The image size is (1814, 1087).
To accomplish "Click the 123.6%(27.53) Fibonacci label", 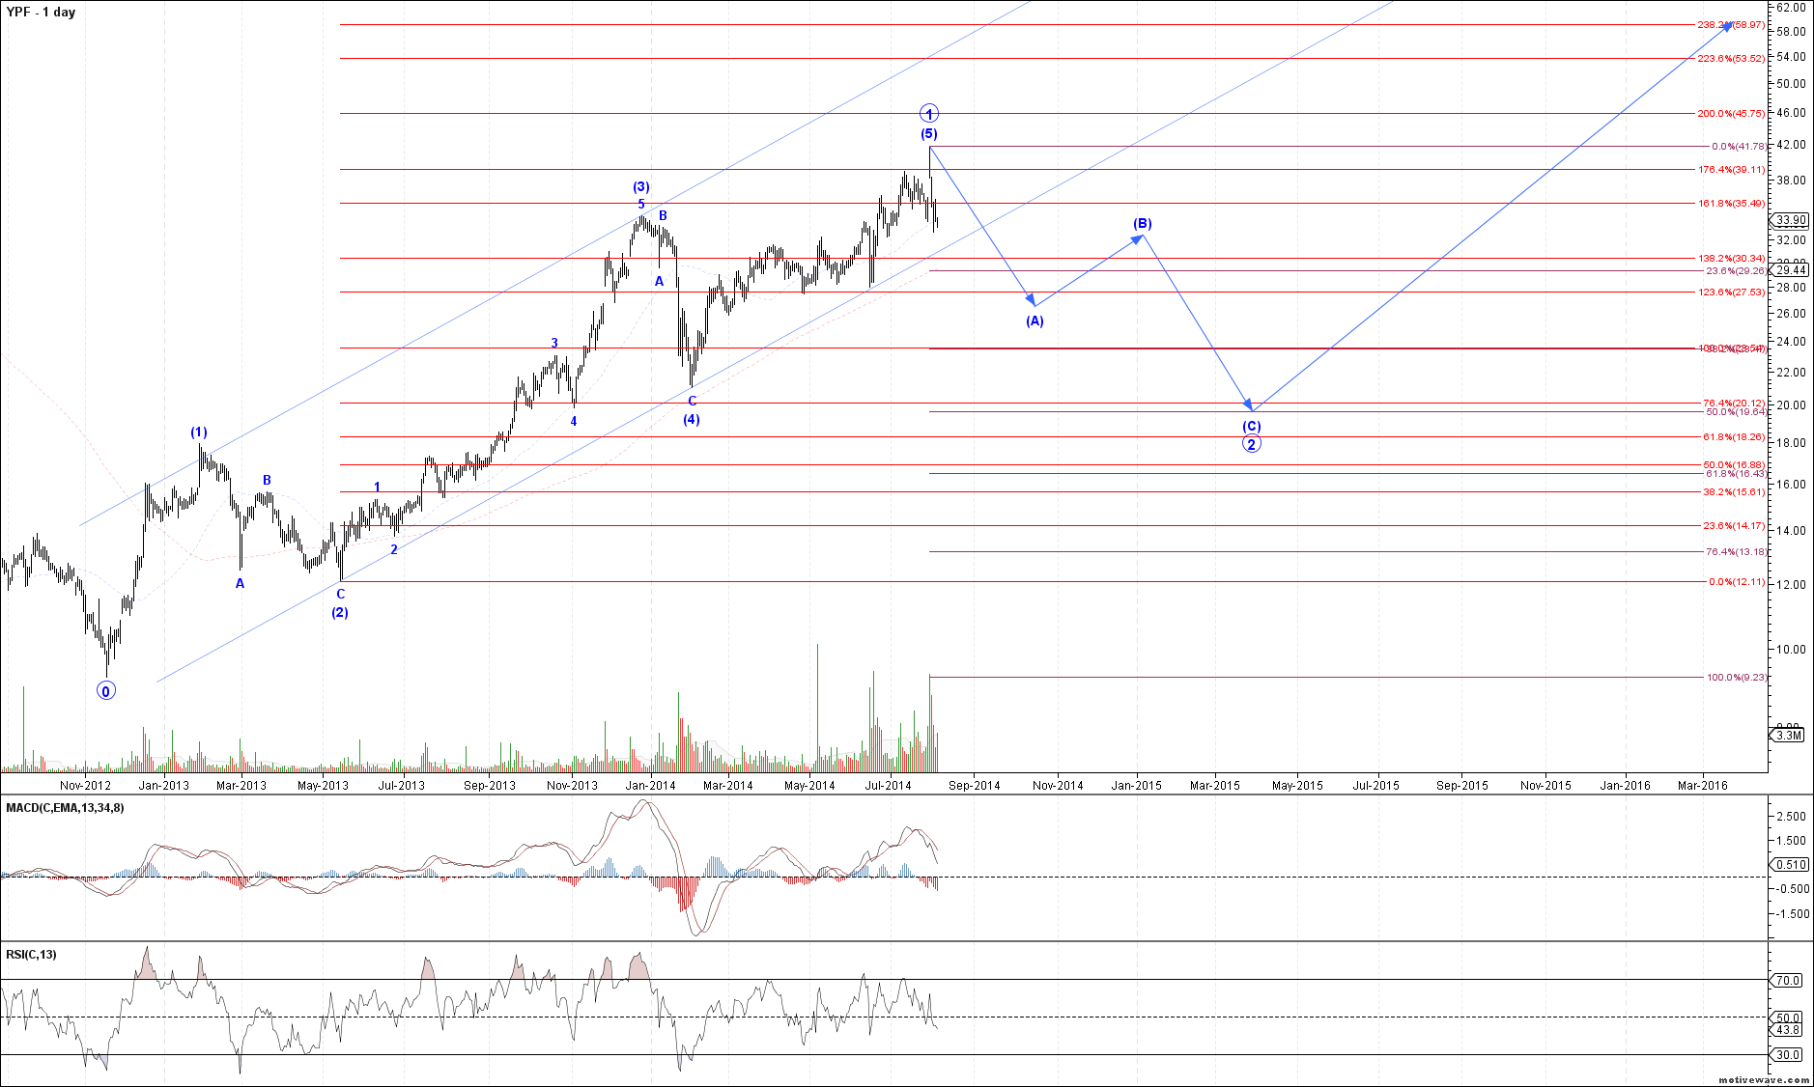I will coord(1731,292).
